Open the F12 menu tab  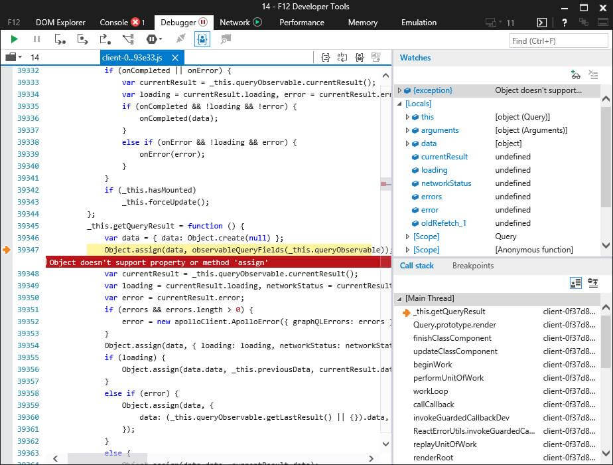(14, 23)
